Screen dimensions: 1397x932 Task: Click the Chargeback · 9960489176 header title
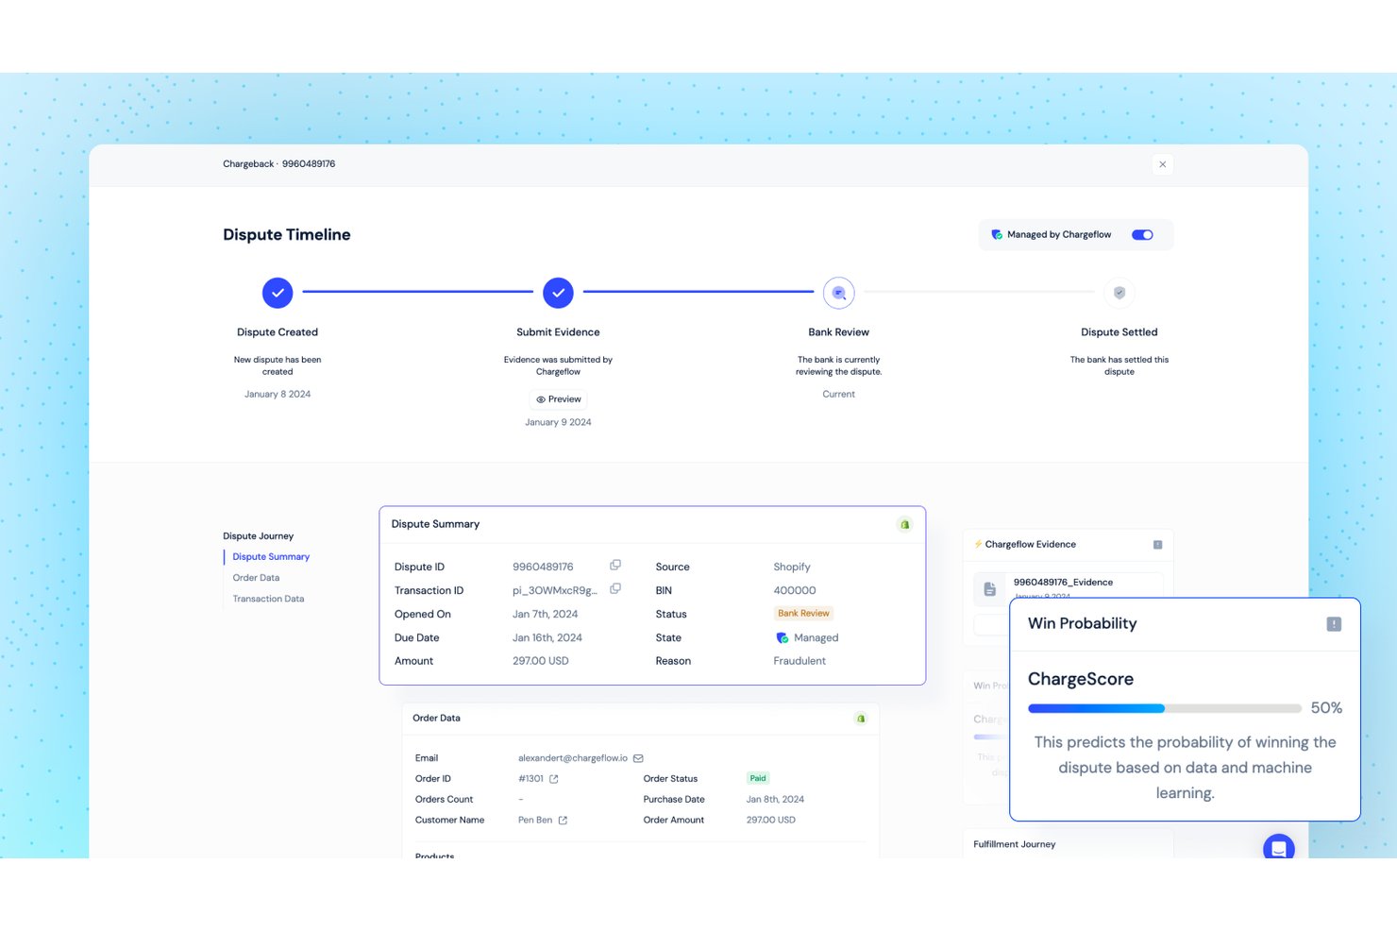279,164
